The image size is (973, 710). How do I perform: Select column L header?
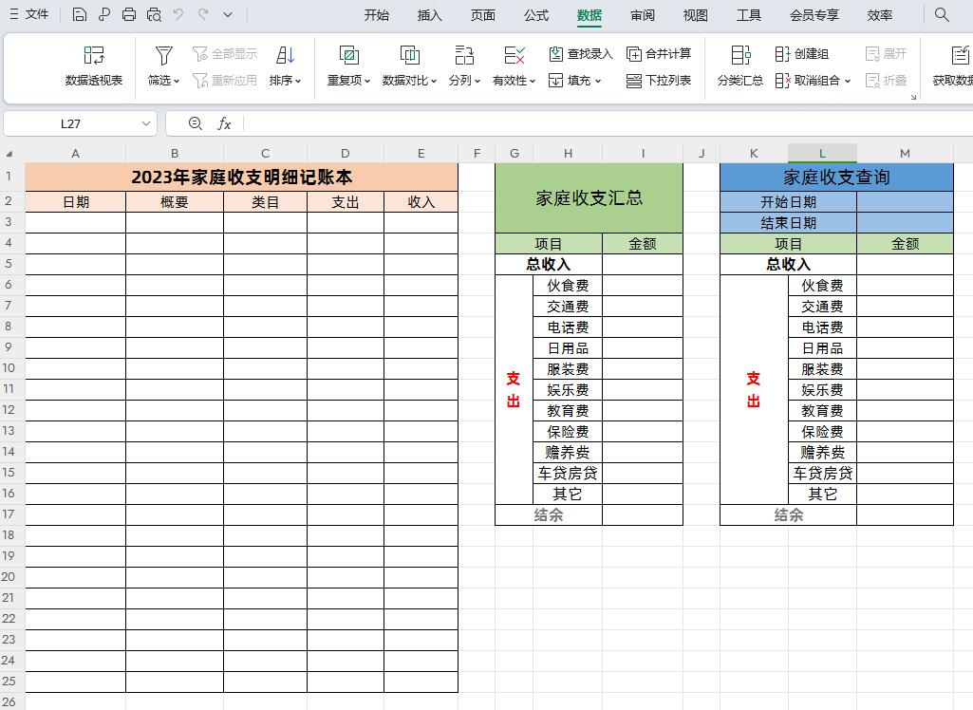coord(822,154)
